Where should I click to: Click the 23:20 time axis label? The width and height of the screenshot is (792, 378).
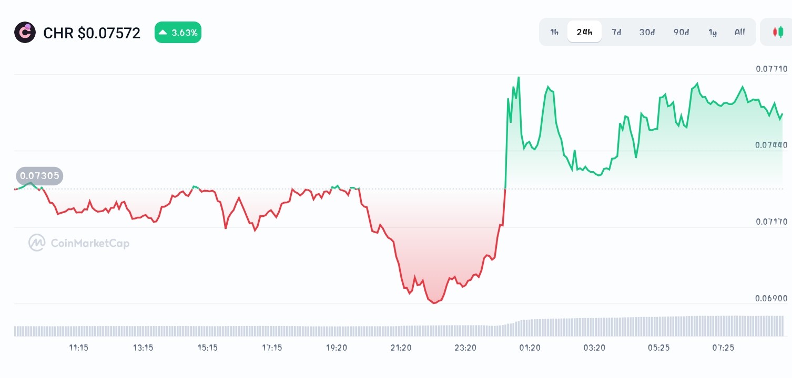[x=465, y=348]
